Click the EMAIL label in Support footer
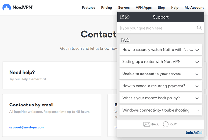Screen dimensions: 208x140 155,124
